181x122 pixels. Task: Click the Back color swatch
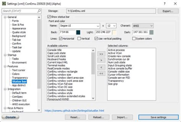(78, 32)
